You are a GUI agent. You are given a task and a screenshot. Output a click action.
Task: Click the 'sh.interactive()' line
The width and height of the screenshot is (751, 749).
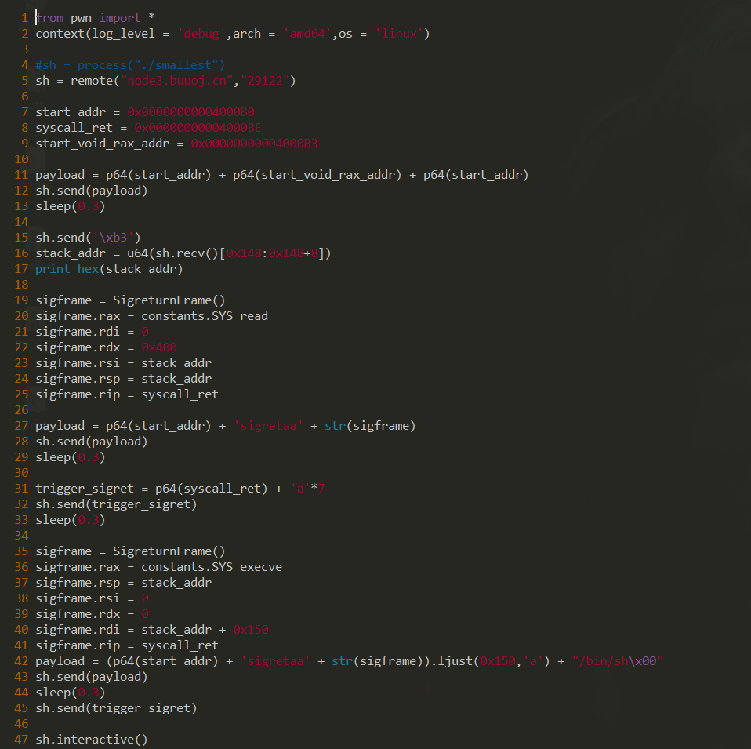pyautogui.click(x=92, y=740)
